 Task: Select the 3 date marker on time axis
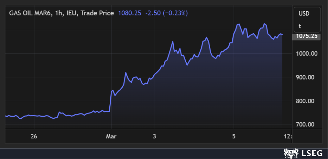(x=154, y=136)
